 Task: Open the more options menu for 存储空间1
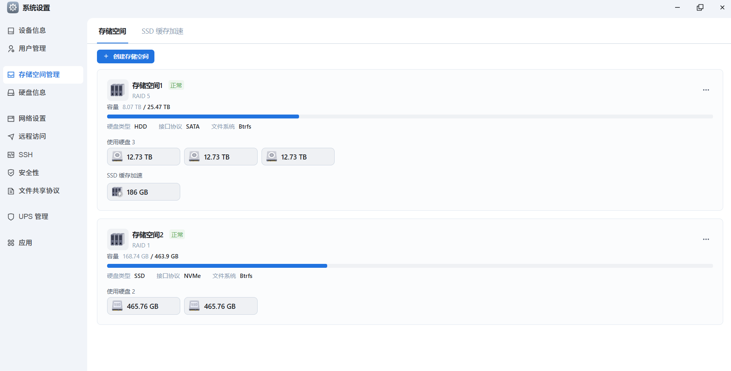pyautogui.click(x=706, y=90)
